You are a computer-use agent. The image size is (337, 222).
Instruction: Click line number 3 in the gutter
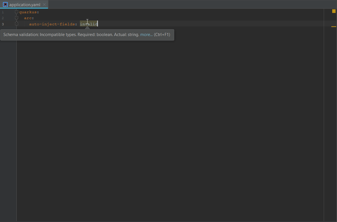point(3,24)
